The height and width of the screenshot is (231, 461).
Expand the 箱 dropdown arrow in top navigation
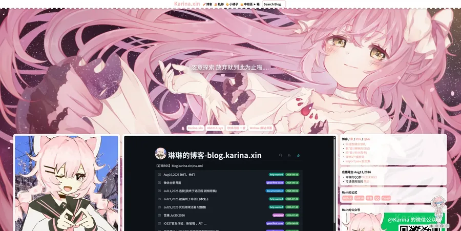point(255,5)
